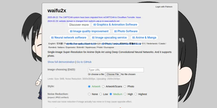Switch language to 日本語
The height and width of the screenshot is (108, 217).
pos(60,44)
